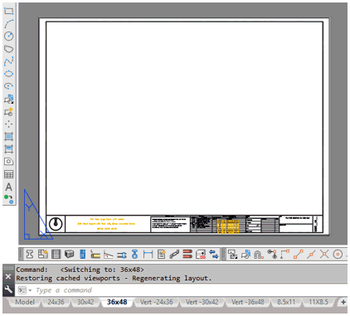Viewport: 350px width, 316px height.
Task: Click the grid pattern icon in bottom toolbar
Action: tap(56, 254)
